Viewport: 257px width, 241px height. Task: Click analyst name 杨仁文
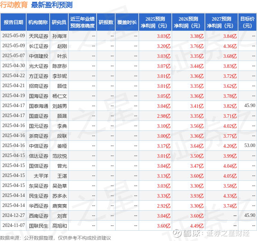point(59,96)
